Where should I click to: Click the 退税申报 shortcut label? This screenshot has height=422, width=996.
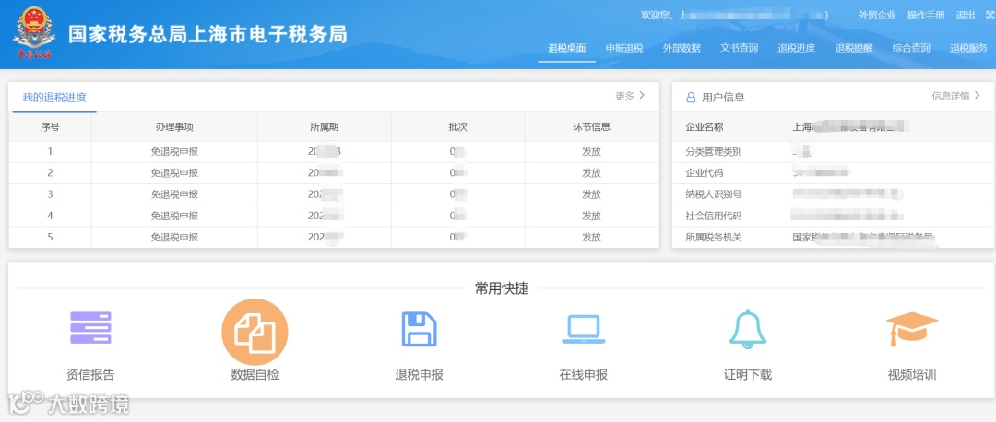[420, 374]
